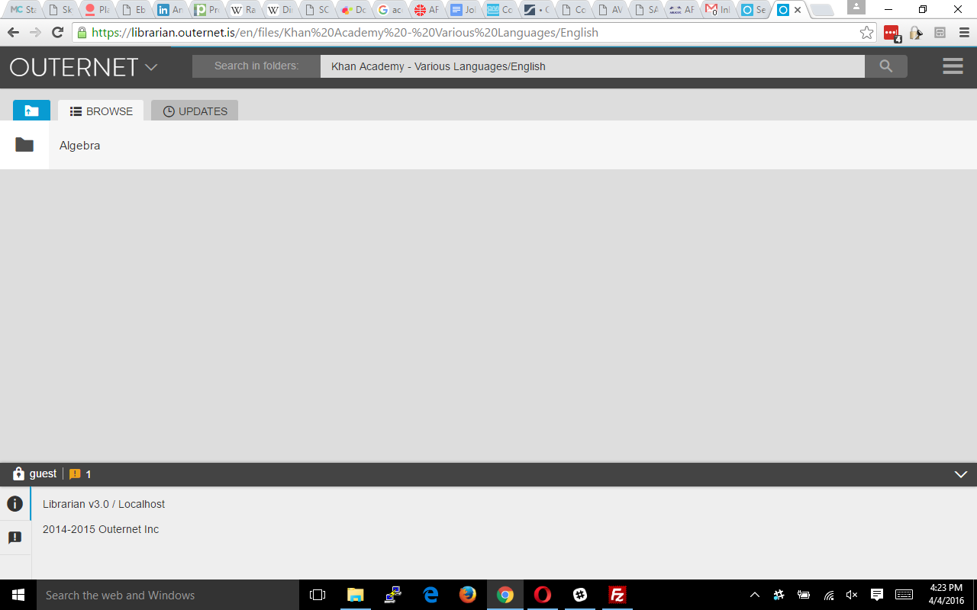The width and height of the screenshot is (977, 610).
Task: Click the muted volume tray icon
Action: tap(852, 595)
